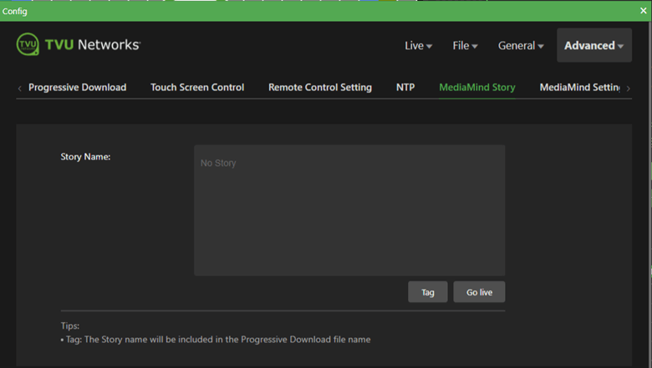652x368 pixels.
Task: Go to the NTP tab
Action: (x=405, y=87)
